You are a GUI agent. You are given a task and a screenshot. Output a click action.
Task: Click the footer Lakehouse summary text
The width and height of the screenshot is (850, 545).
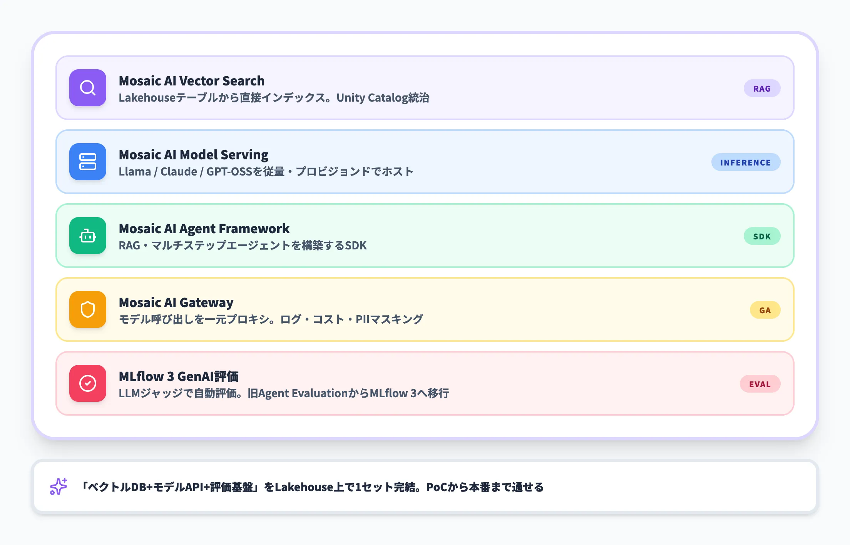pos(313,487)
